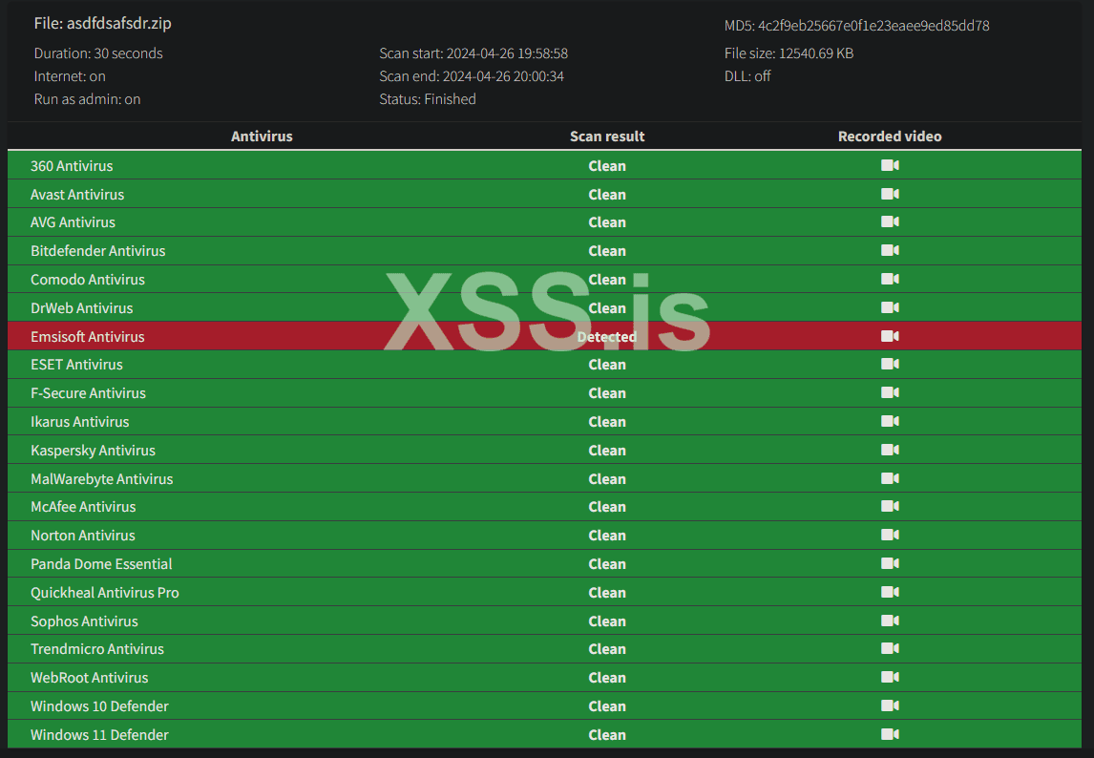Viewport: 1094px width, 758px height.
Task: Select the Emsisoft Antivirus row name
Action: pyautogui.click(x=88, y=336)
